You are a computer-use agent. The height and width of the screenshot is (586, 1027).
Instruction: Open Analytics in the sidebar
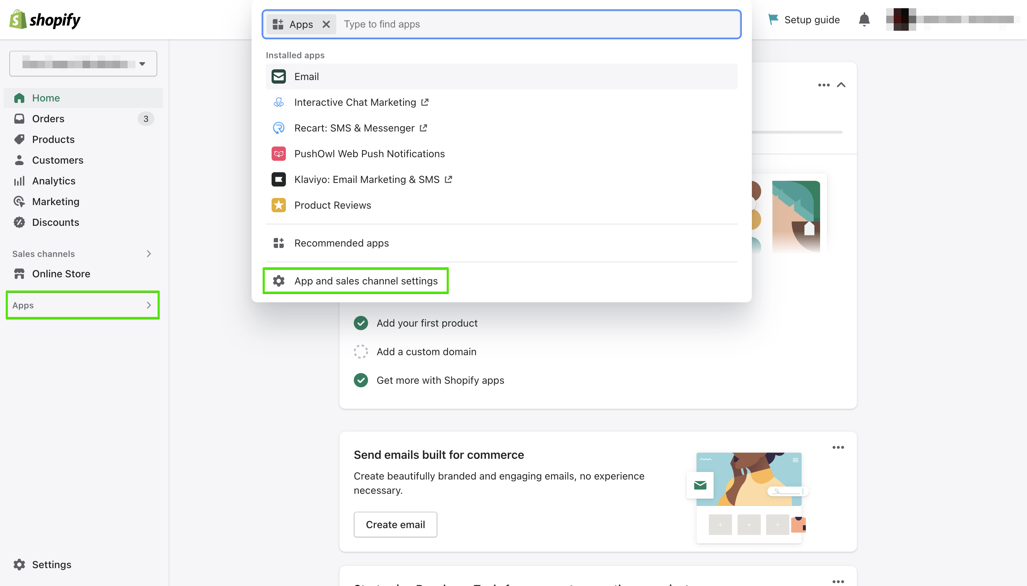pyautogui.click(x=83, y=181)
